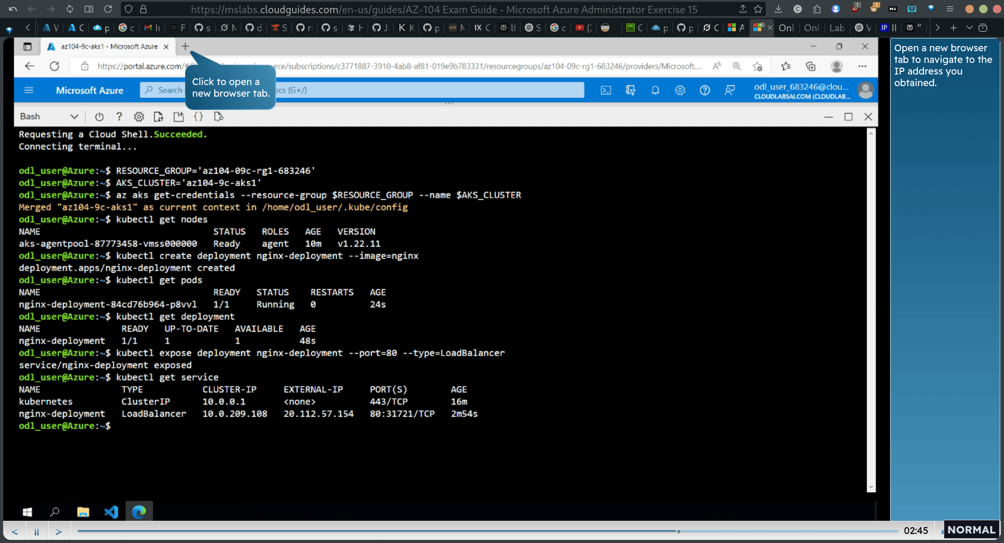
Task: Close the Cloud Shell pane
Action: click(868, 117)
